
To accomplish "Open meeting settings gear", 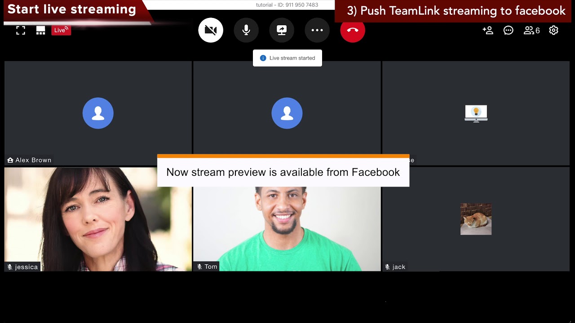I will point(554,30).
